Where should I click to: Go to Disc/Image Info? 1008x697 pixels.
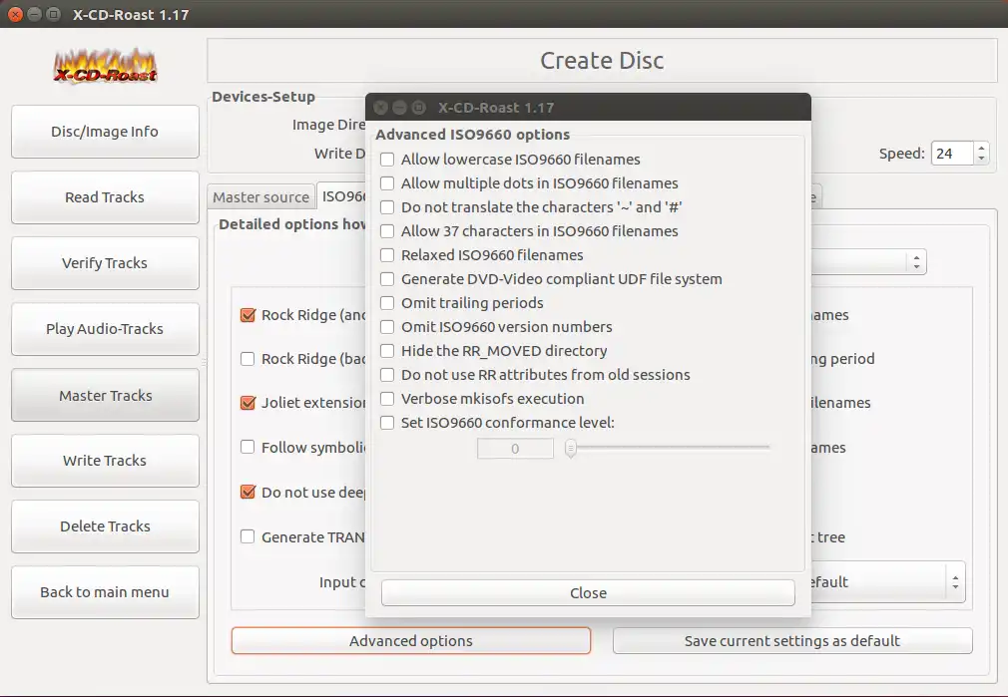(105, 132)
